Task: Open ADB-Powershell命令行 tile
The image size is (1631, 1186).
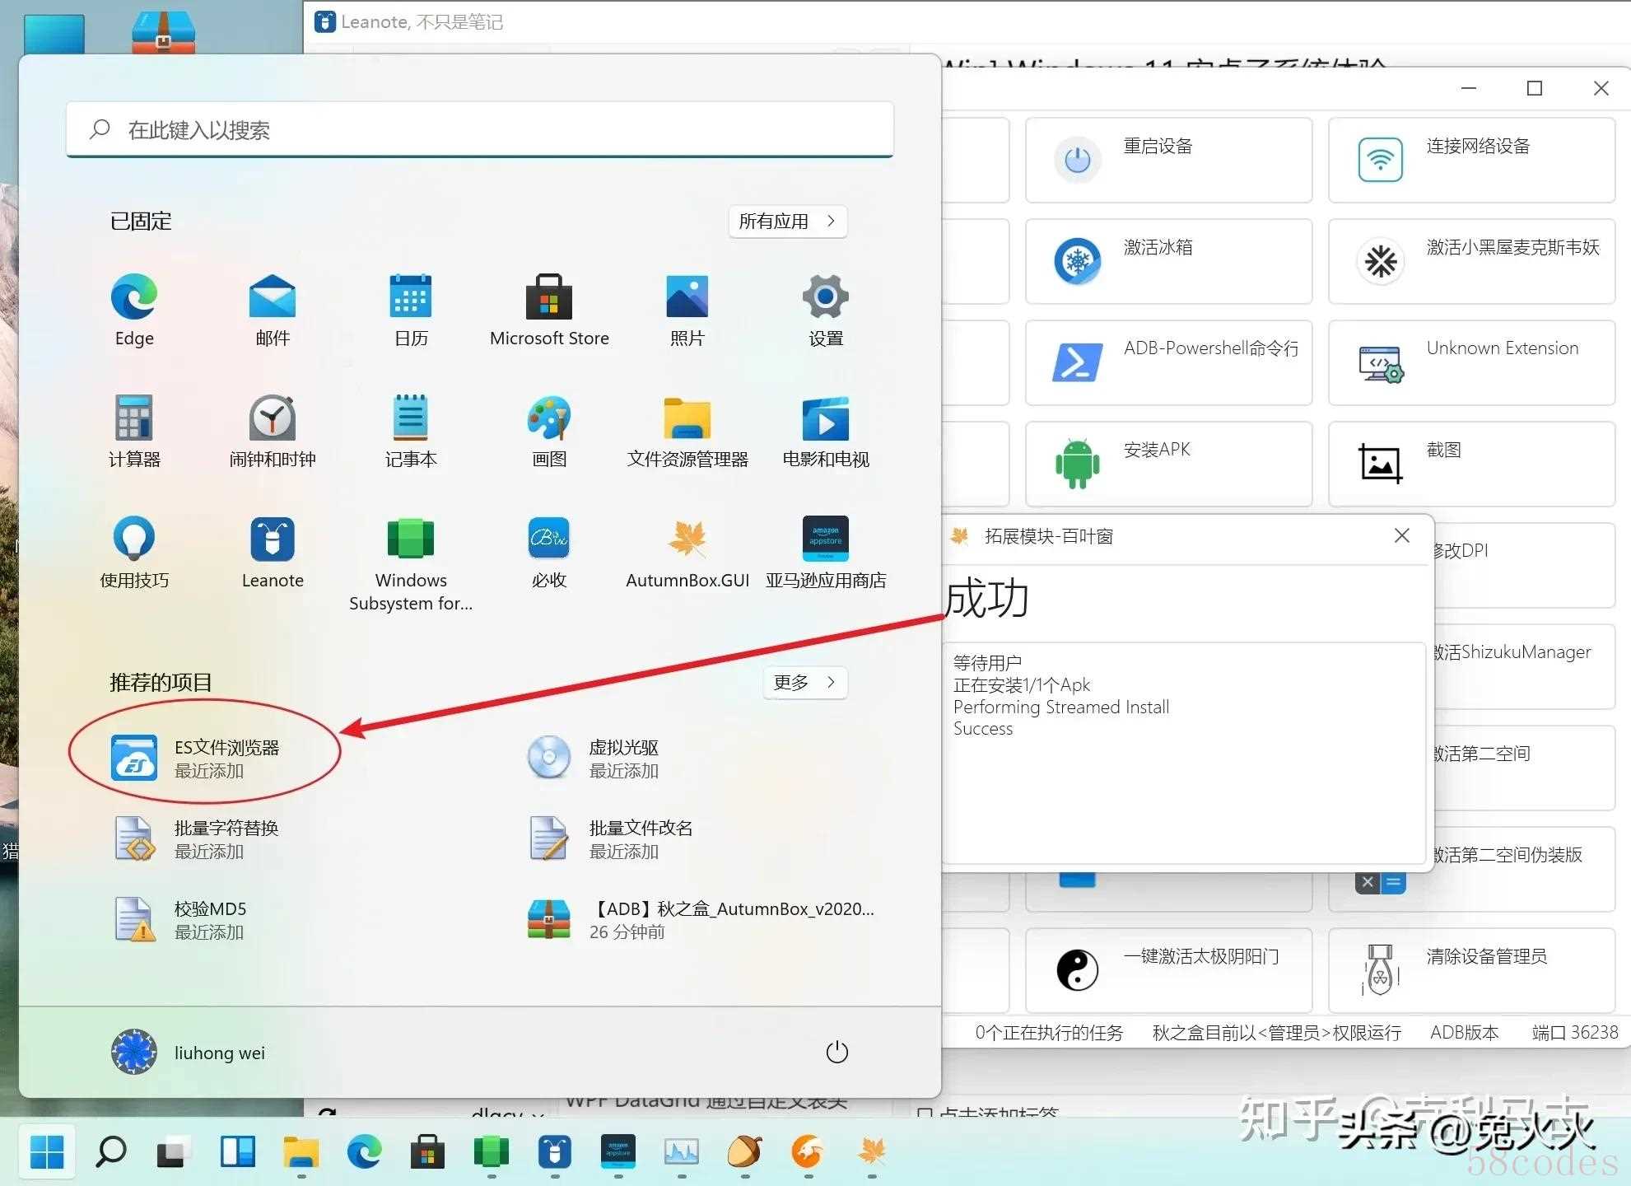Action: click(1168, 362)
